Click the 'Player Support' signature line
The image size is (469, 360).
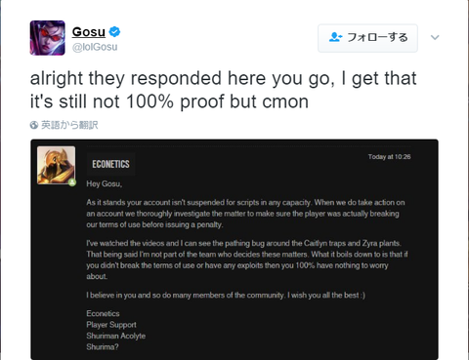111,325
